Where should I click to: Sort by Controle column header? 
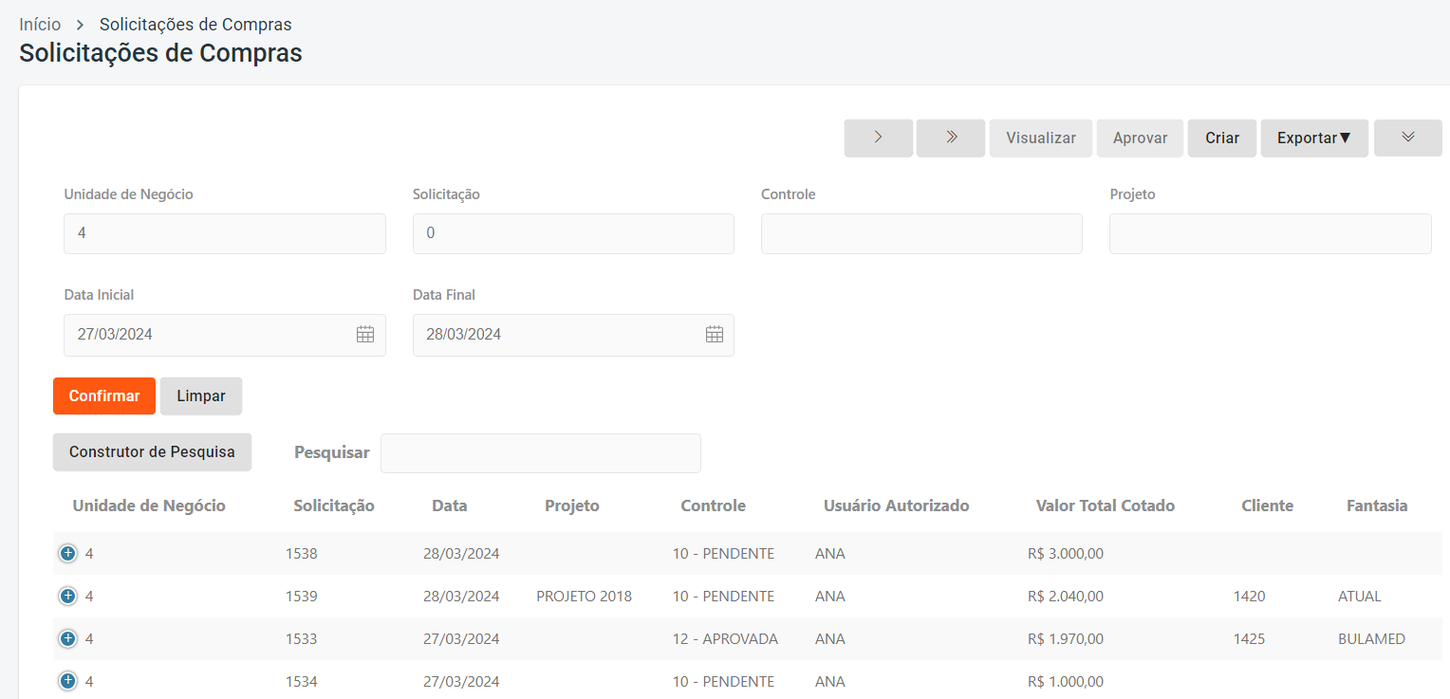pos(714,506)
